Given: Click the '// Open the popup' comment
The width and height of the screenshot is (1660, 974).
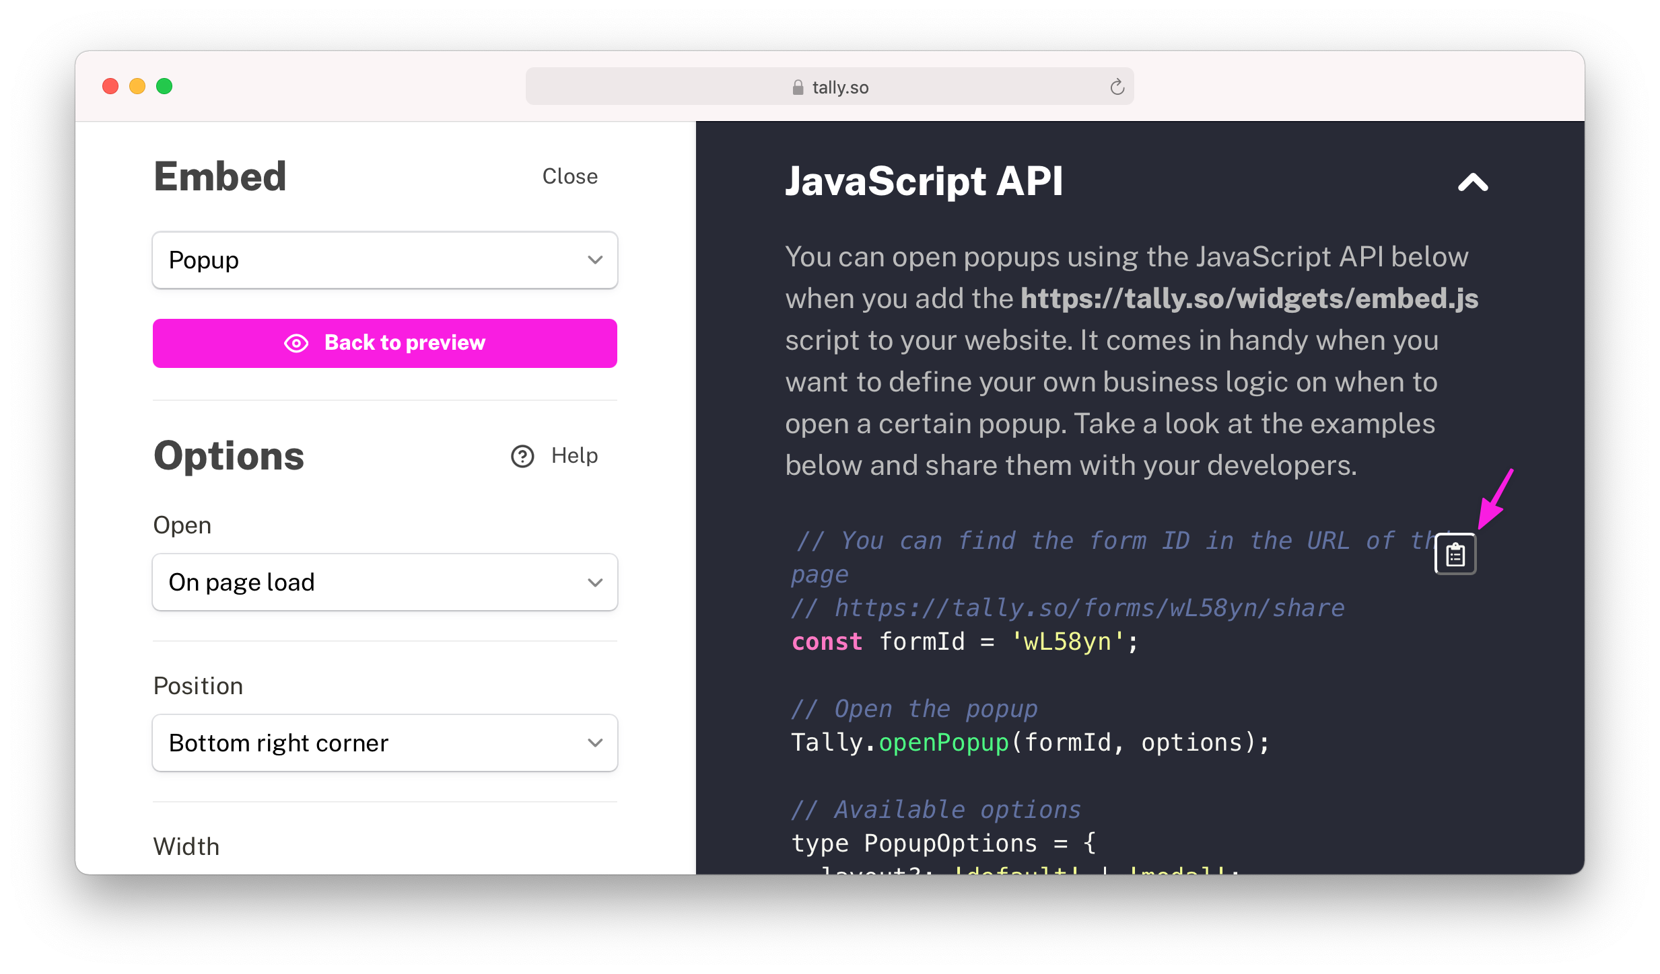Looking at the screenshot, I should [x=914, y=709].
